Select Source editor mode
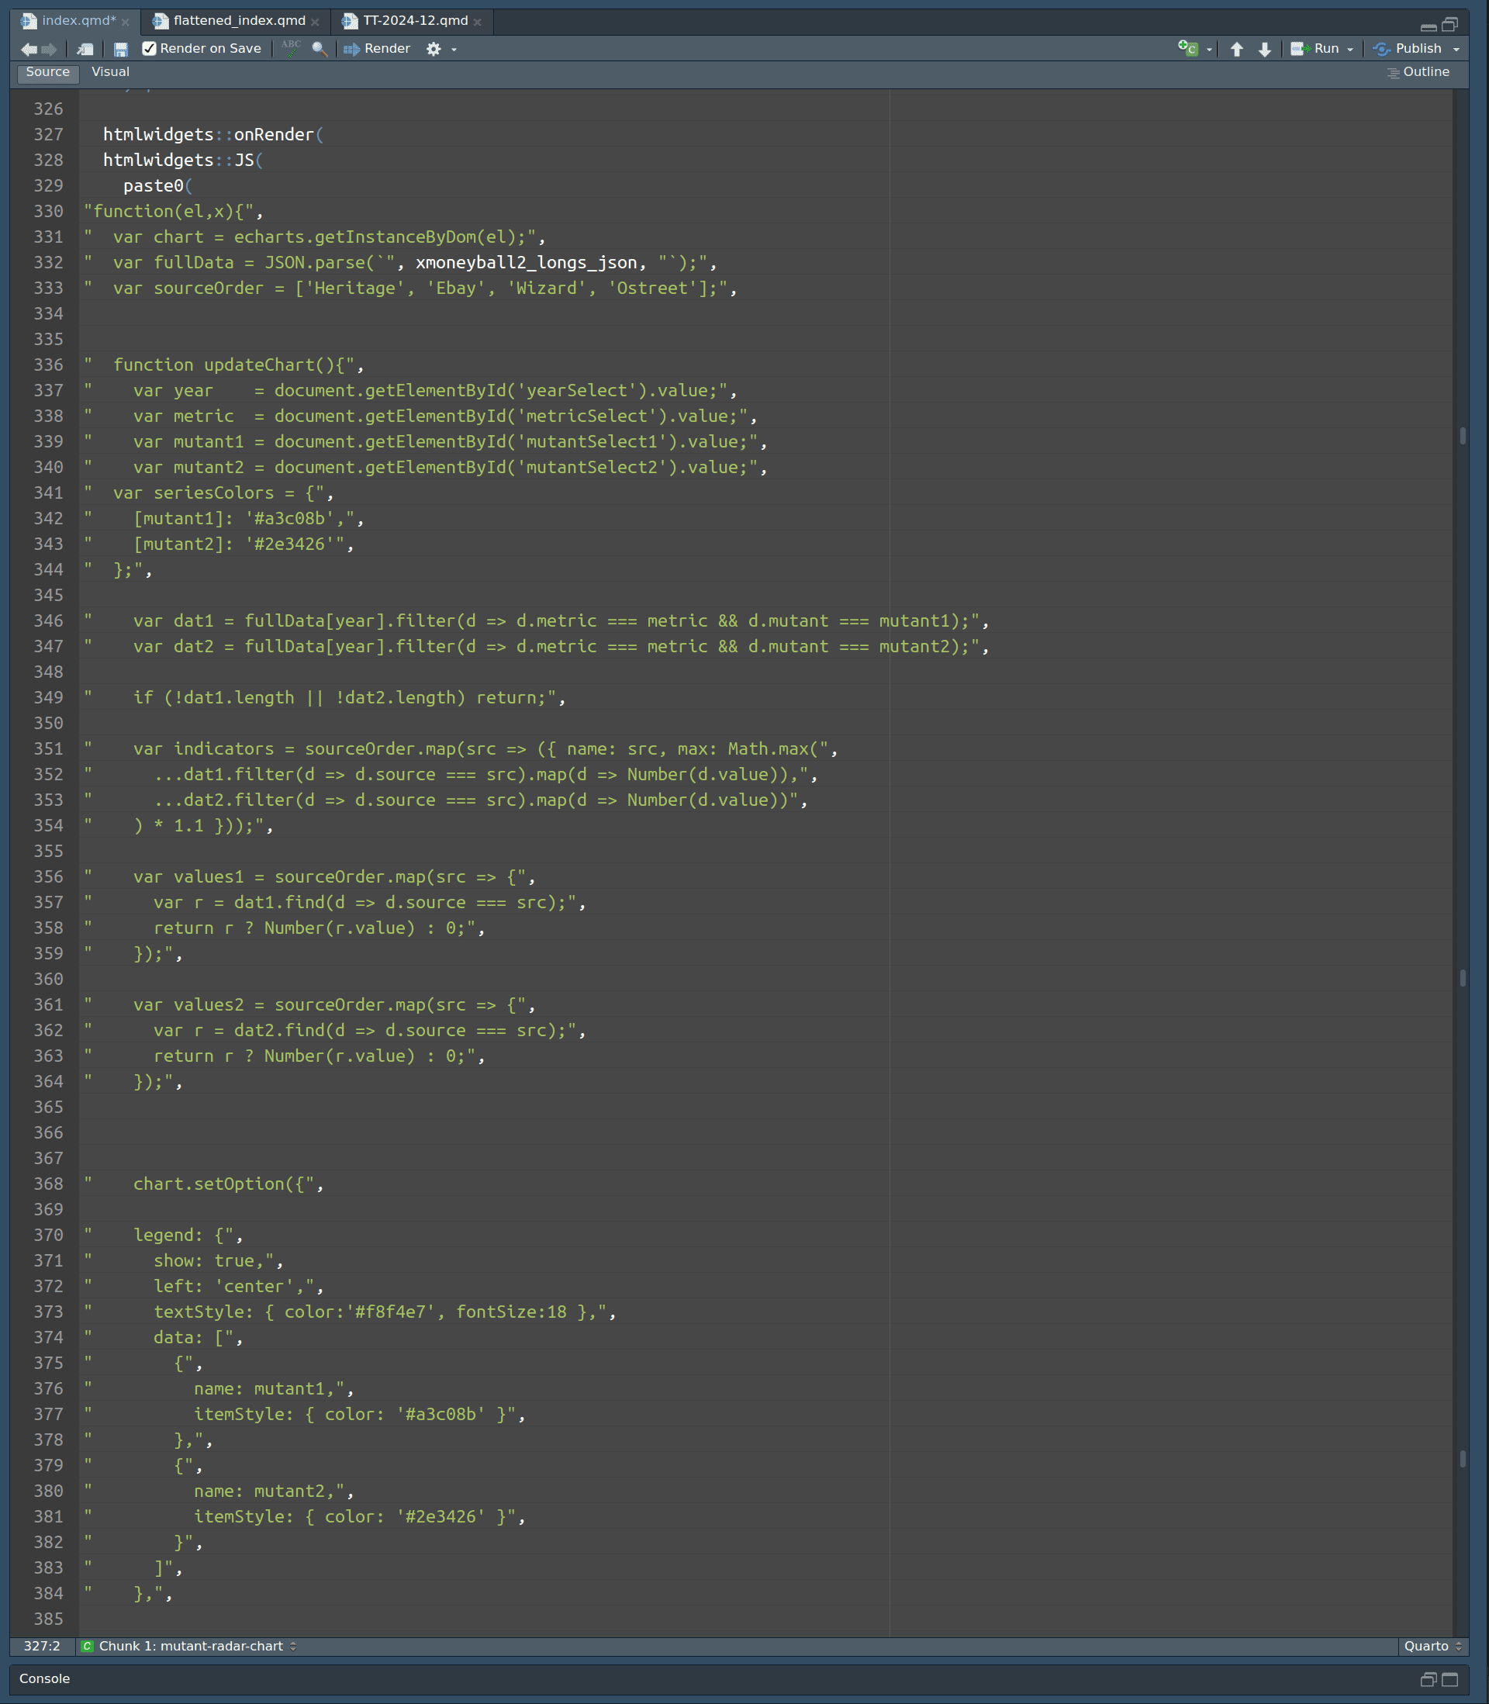Image resolution: width=1489 pixels, height=1704 pixels. pos(47,72)
